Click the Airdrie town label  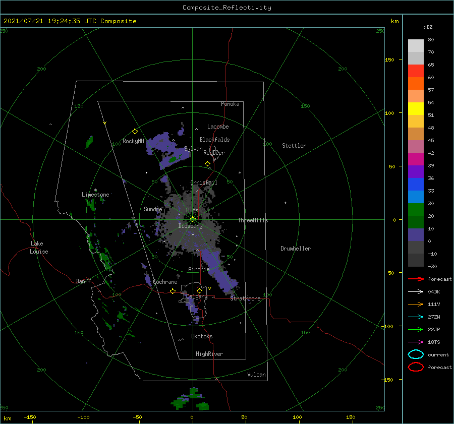point(199,269)
